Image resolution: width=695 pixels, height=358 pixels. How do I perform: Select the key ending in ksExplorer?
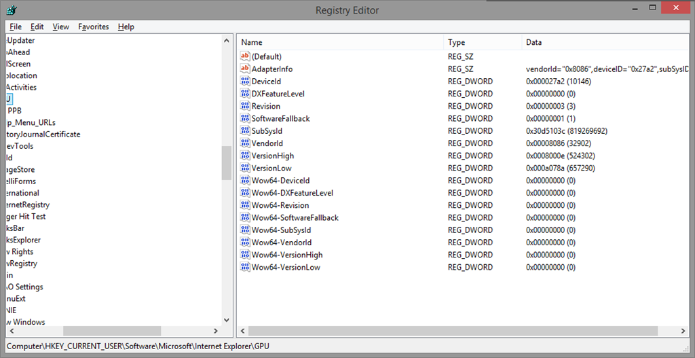(x=24, y=240)
